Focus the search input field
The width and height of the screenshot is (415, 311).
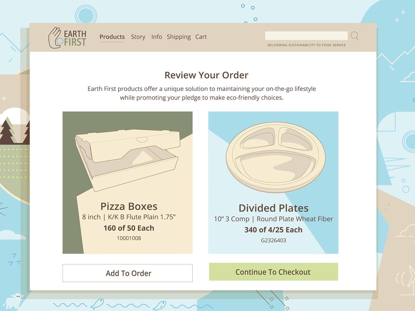pyautogui.click(x=306, y=36)
